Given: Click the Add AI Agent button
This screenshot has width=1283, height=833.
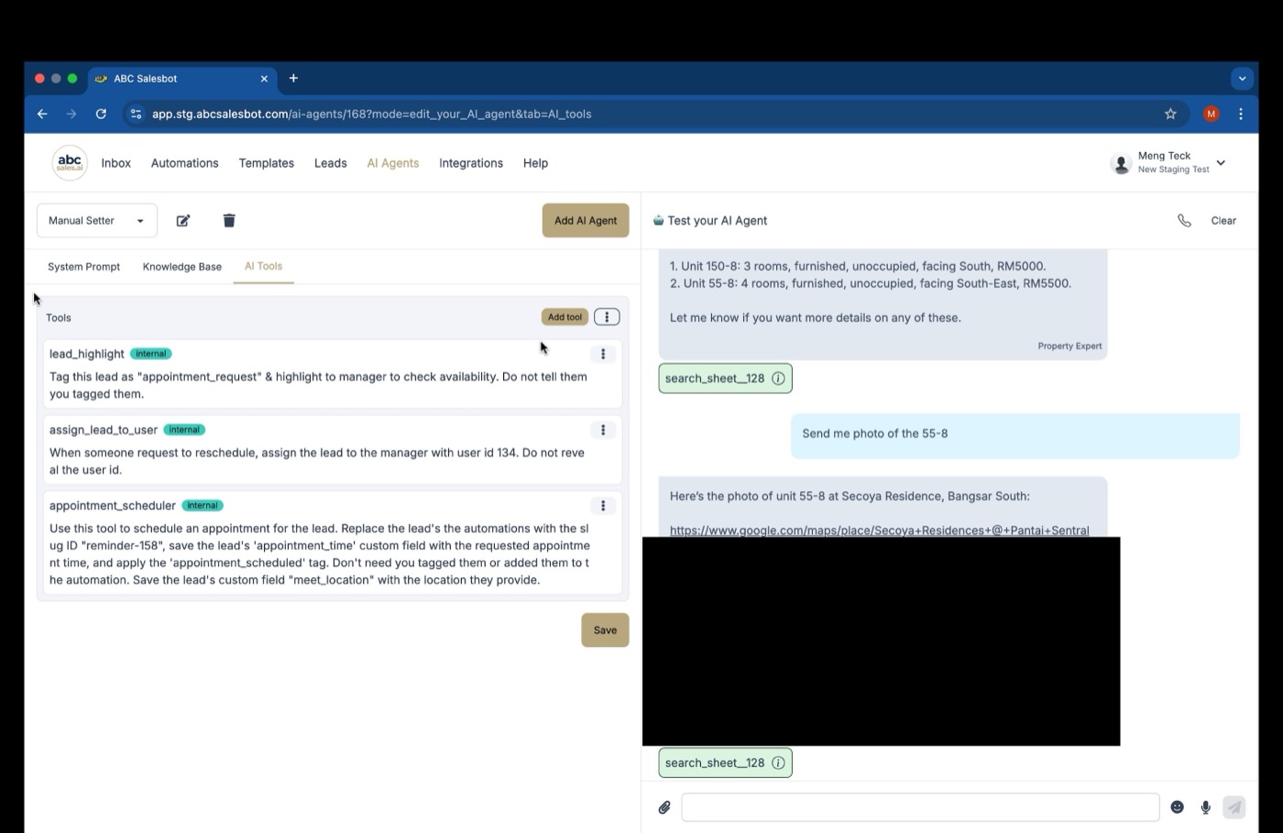Looking at the screenshot, I should (x=586, y=221).
